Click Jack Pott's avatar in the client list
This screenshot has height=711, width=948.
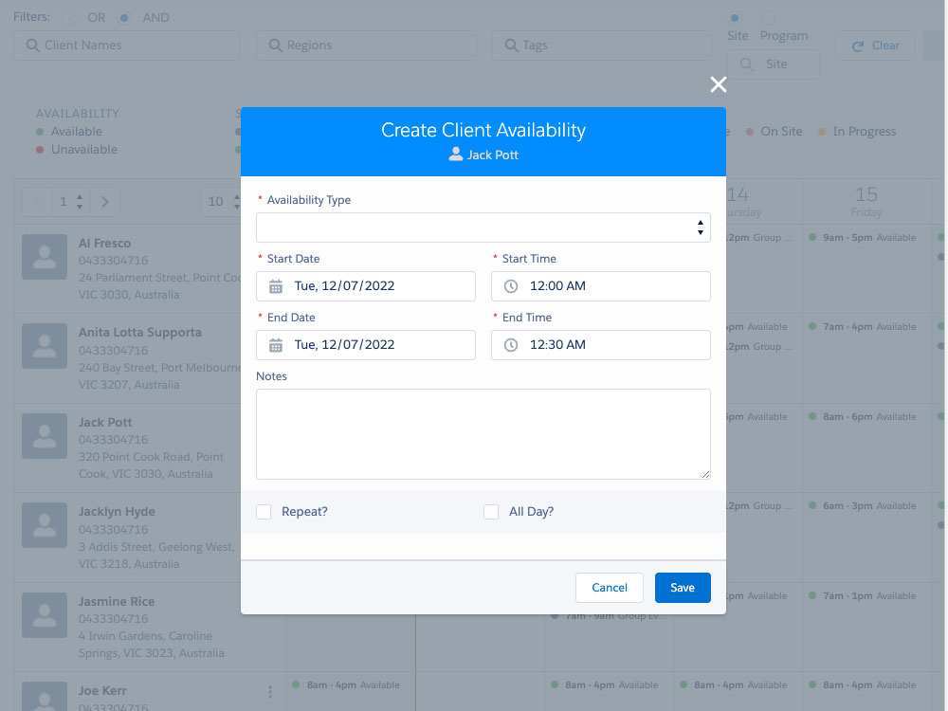click(x=45, y=437)
